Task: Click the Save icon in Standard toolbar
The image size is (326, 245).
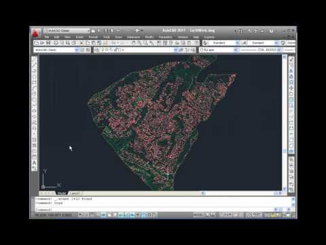Action: pyautogui.click(x=48, y=43)
